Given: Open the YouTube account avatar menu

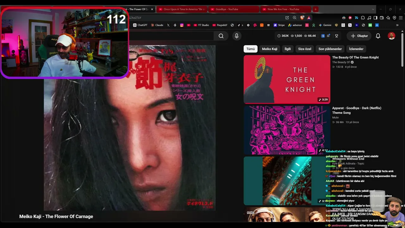Looking at the screenshot, I should coord(391,36).
